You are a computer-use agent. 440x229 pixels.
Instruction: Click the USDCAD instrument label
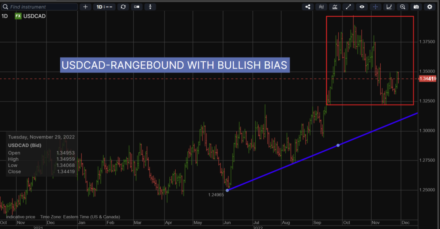pos(35,16)
